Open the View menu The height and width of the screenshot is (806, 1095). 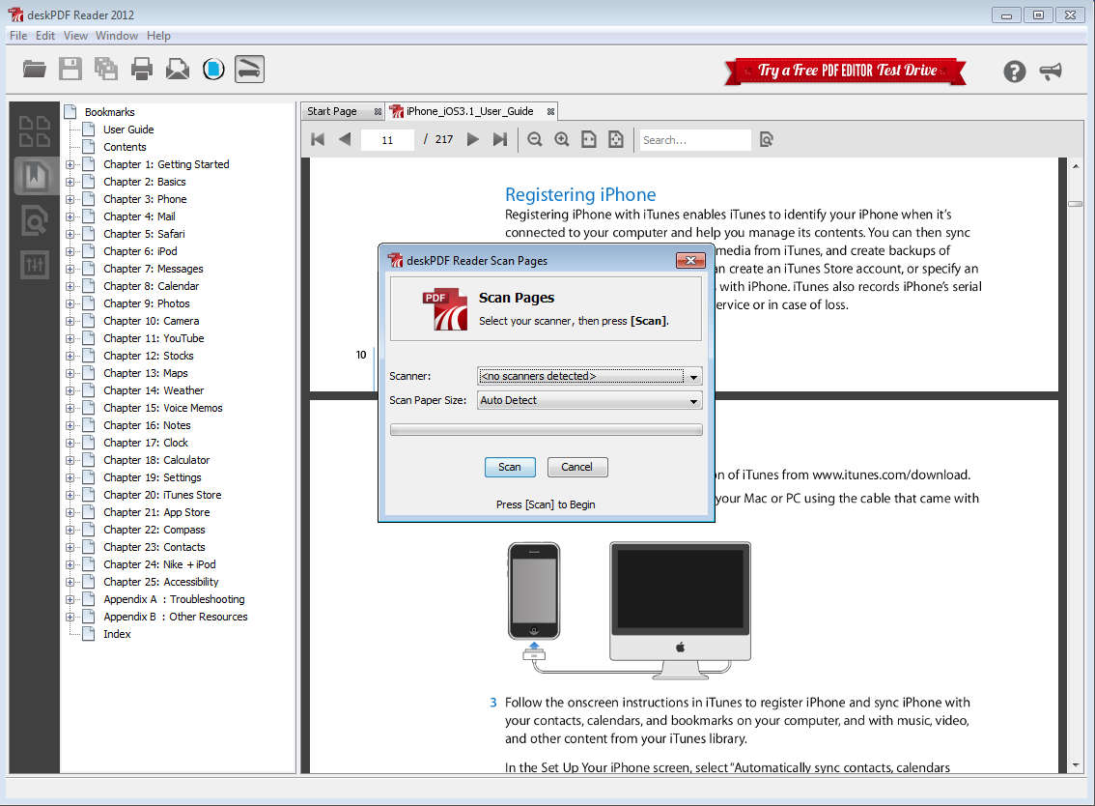click(75, 36)
